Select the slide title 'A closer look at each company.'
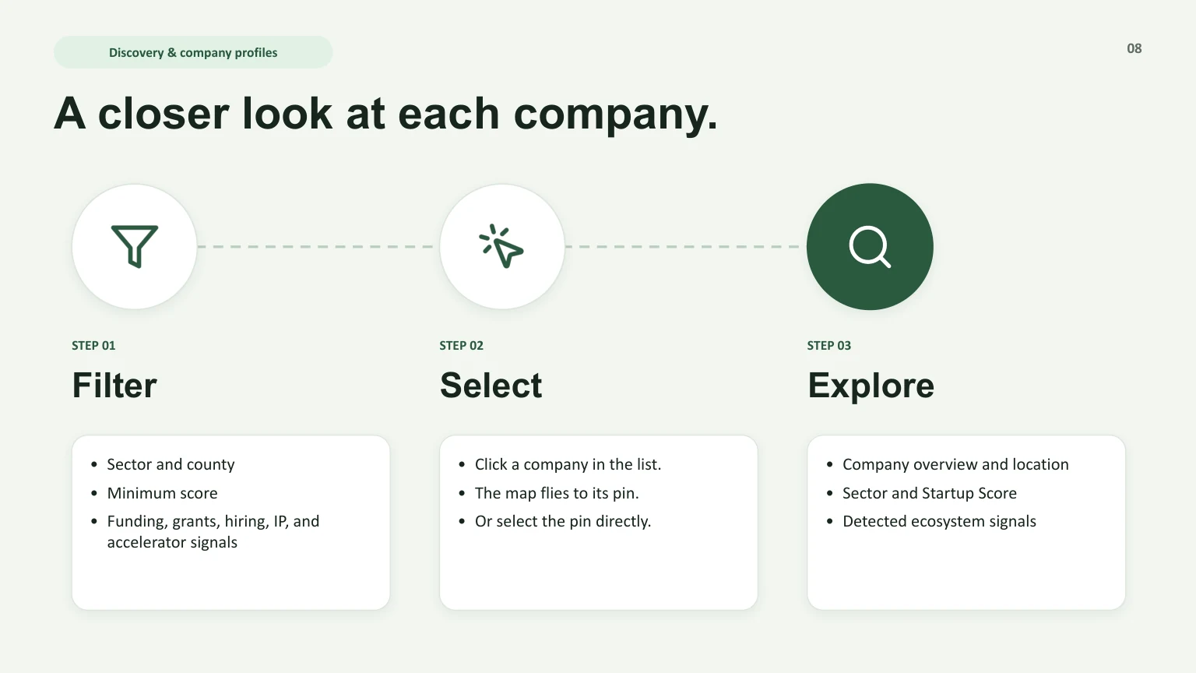 (x=386, y=114)
